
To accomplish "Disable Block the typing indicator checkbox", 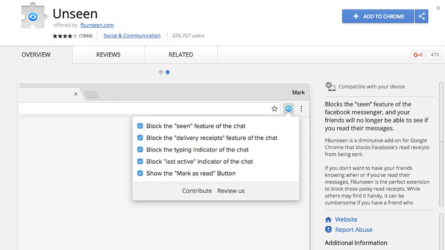I will [x=140, y=149].
